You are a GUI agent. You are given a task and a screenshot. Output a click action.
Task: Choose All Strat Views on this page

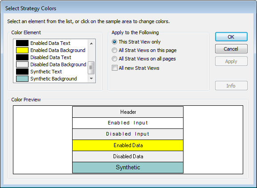144,50
